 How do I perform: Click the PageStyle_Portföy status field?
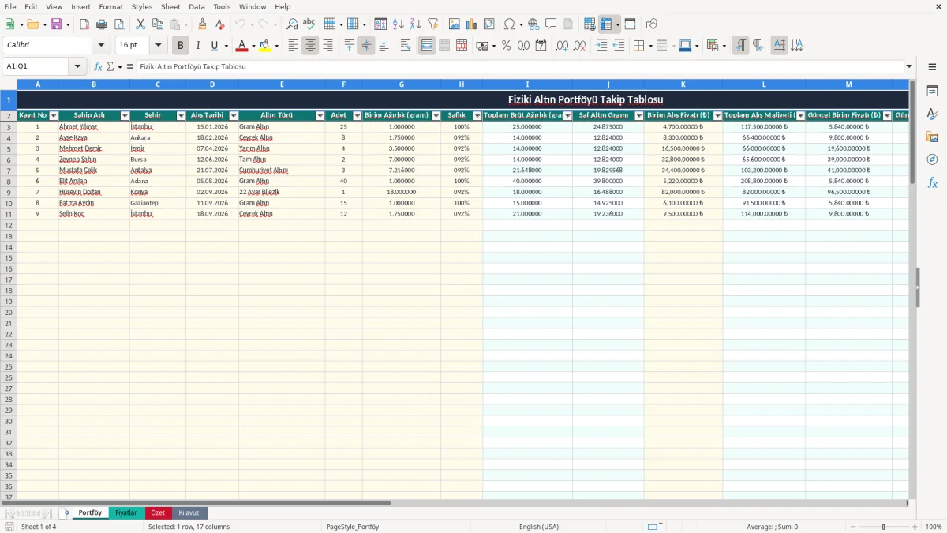point(352,527)
